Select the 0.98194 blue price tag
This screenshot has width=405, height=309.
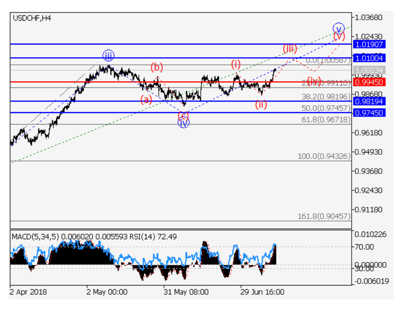[x=369, y=101]
